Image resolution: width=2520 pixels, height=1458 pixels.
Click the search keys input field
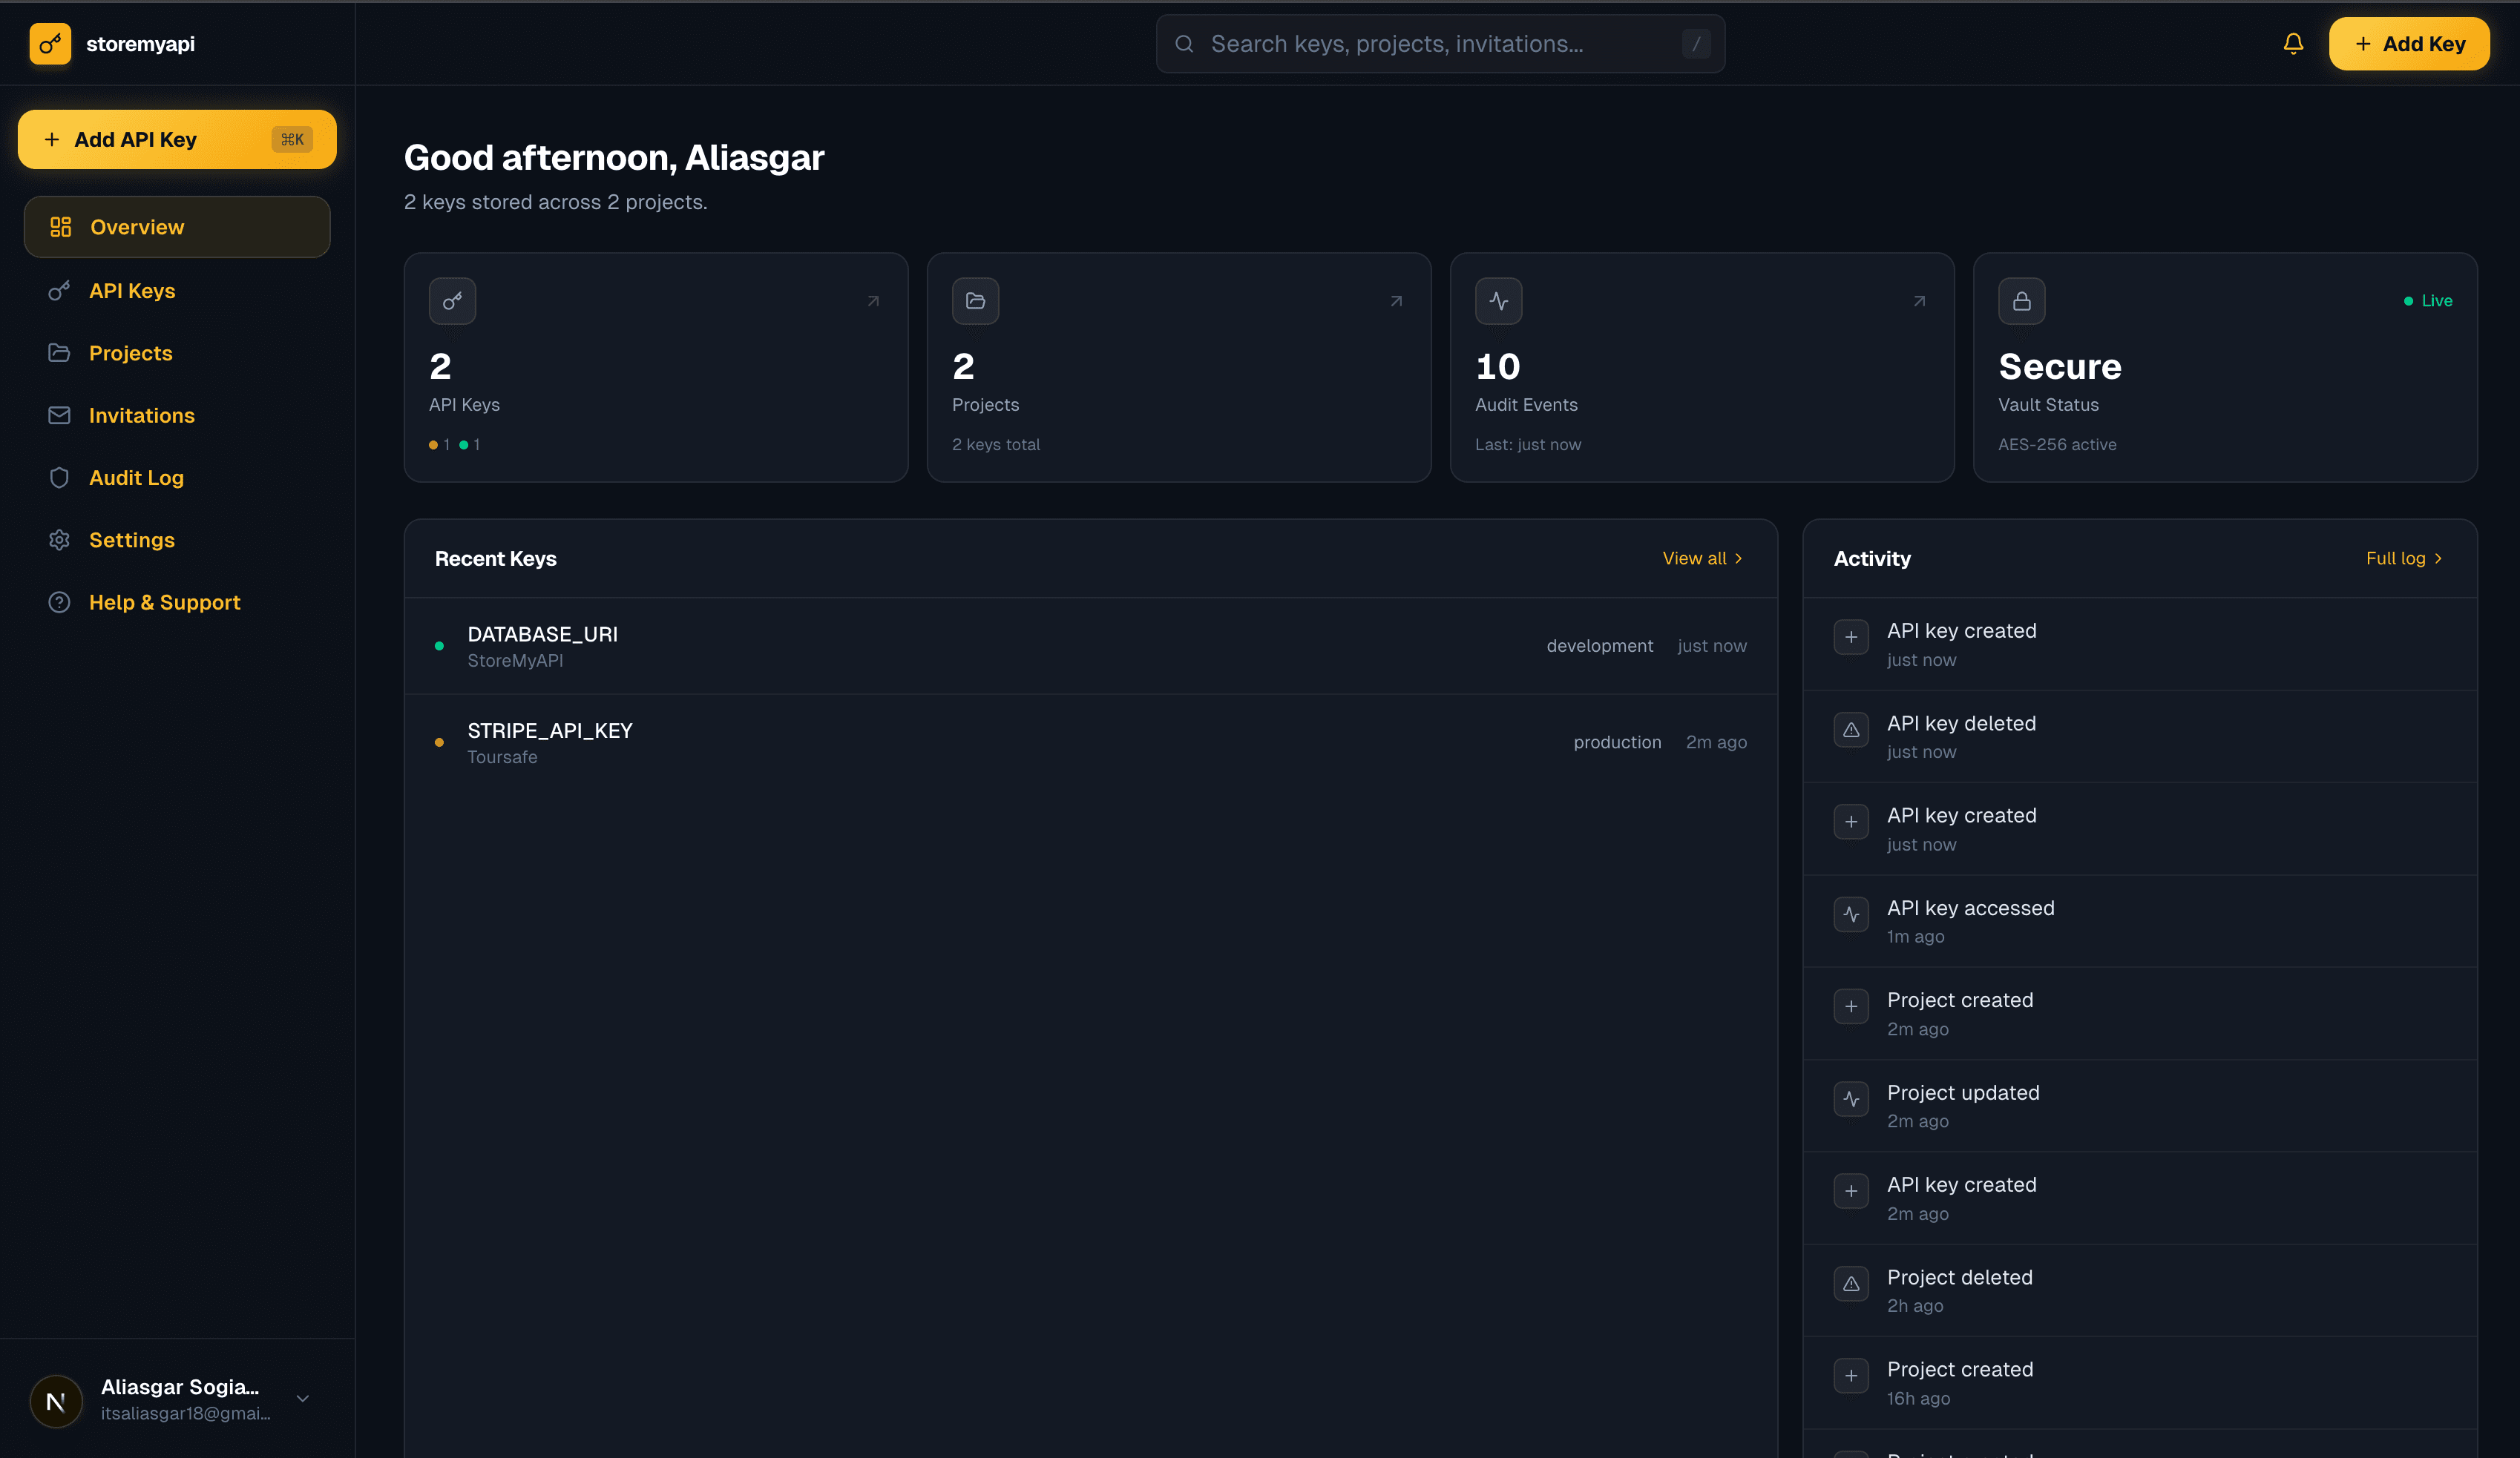[1440, 43]
